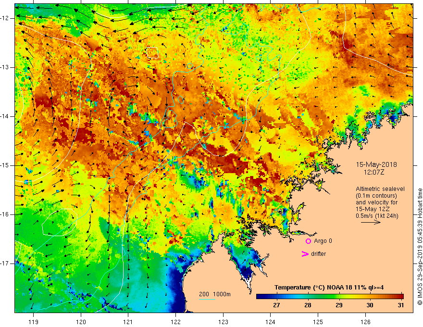Image resolution: width=423 pixels, height=327 pixels.
Task: Click the -17 latitude axis label
Action: point(5,264)
